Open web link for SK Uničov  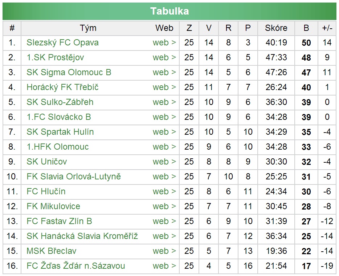[x=164, y=162]
